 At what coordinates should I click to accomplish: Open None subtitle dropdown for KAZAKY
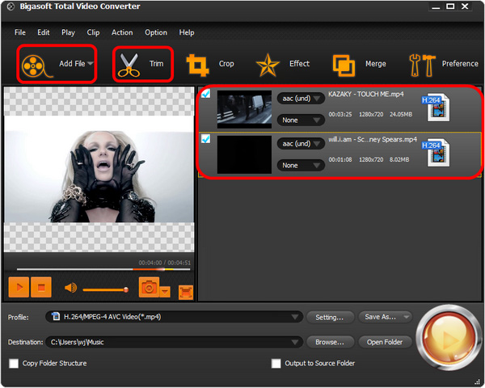click(301, 120)
